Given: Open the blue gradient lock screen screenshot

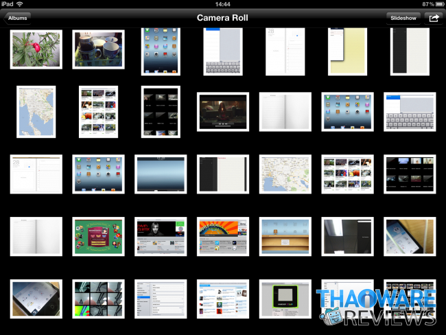Looking at the screenshot, I should click(161, 174).
